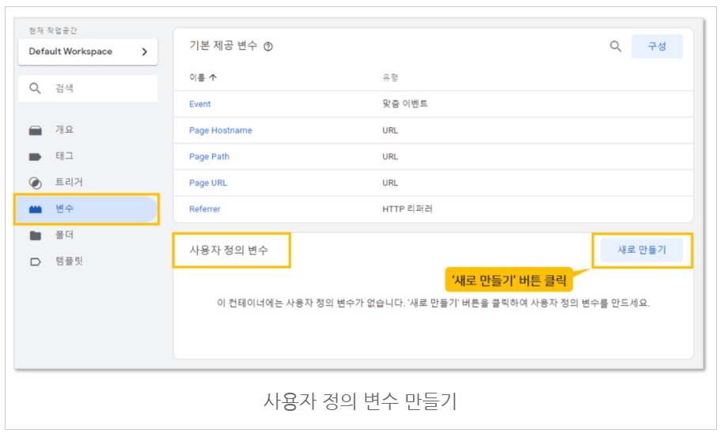This screenshot has height=433, width=720.
Task: Click the 폴더 folder icon
Action: pos(36,235)
